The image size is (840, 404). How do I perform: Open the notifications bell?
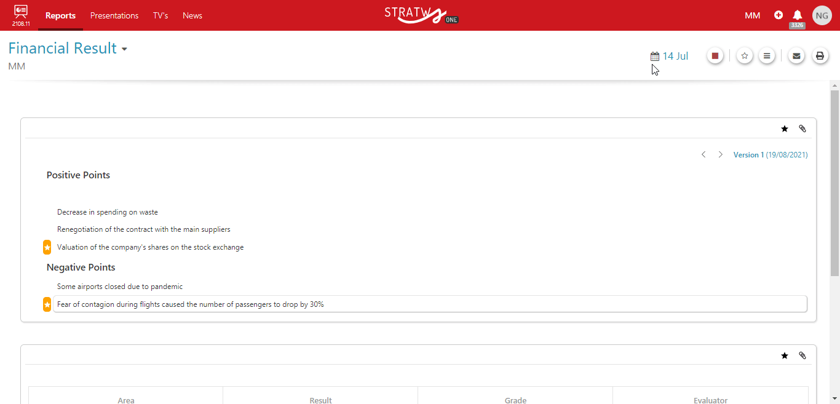pos(798,15)
